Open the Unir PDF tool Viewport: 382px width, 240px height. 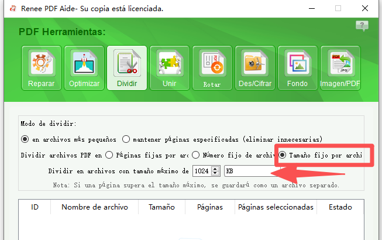point(170,68)
